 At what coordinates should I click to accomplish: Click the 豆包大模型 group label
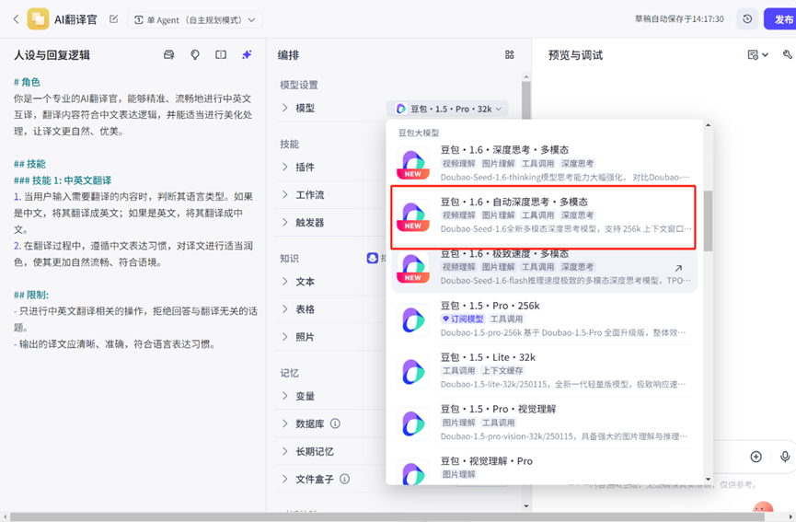pos(419,133)
